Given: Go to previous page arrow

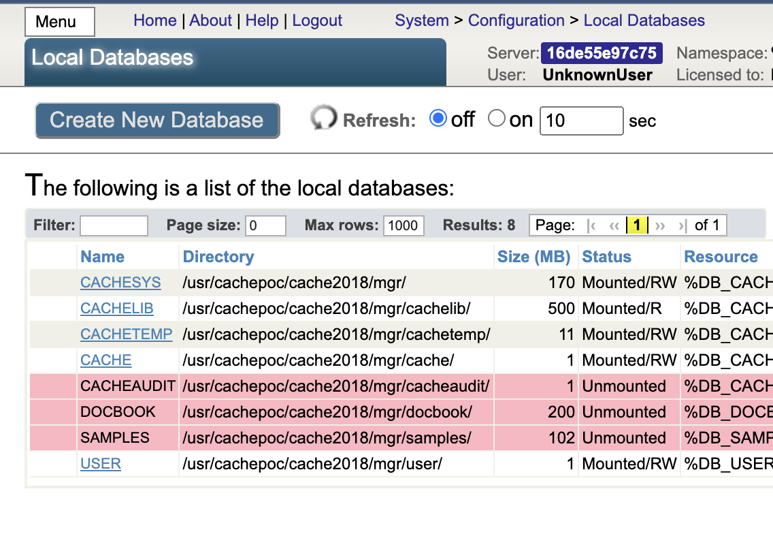Looking at the screenshot, I should [614, 225].
